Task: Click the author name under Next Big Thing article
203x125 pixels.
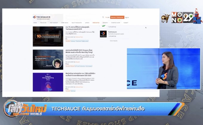Action: [78, 62]
